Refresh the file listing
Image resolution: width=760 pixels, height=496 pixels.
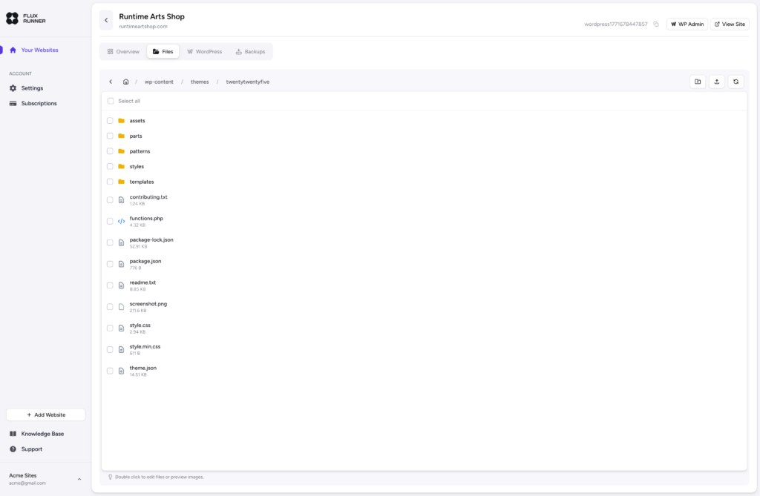[x=736, y=82]
